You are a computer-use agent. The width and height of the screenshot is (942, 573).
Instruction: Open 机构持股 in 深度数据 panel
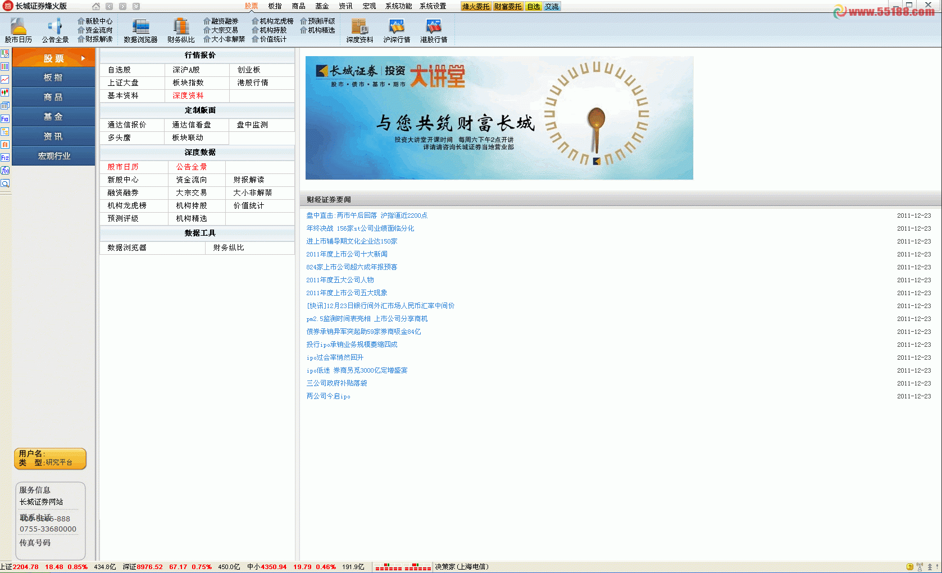[x=192, y=205]
